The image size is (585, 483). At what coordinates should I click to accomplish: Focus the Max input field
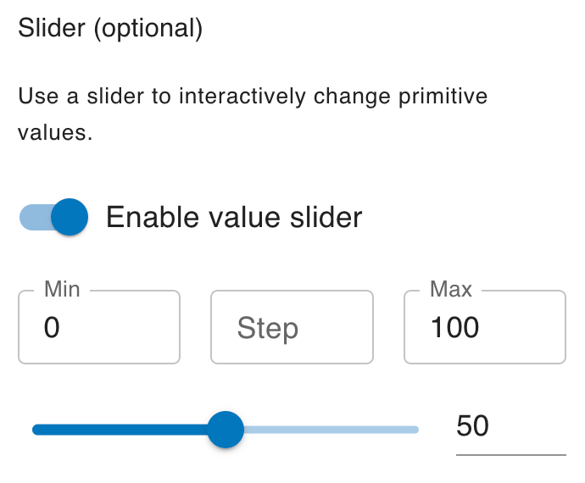(485, 327)
